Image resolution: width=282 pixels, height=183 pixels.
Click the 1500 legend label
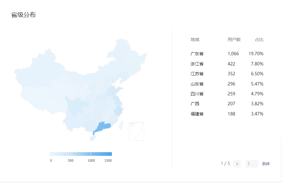(x=108, y=160)
